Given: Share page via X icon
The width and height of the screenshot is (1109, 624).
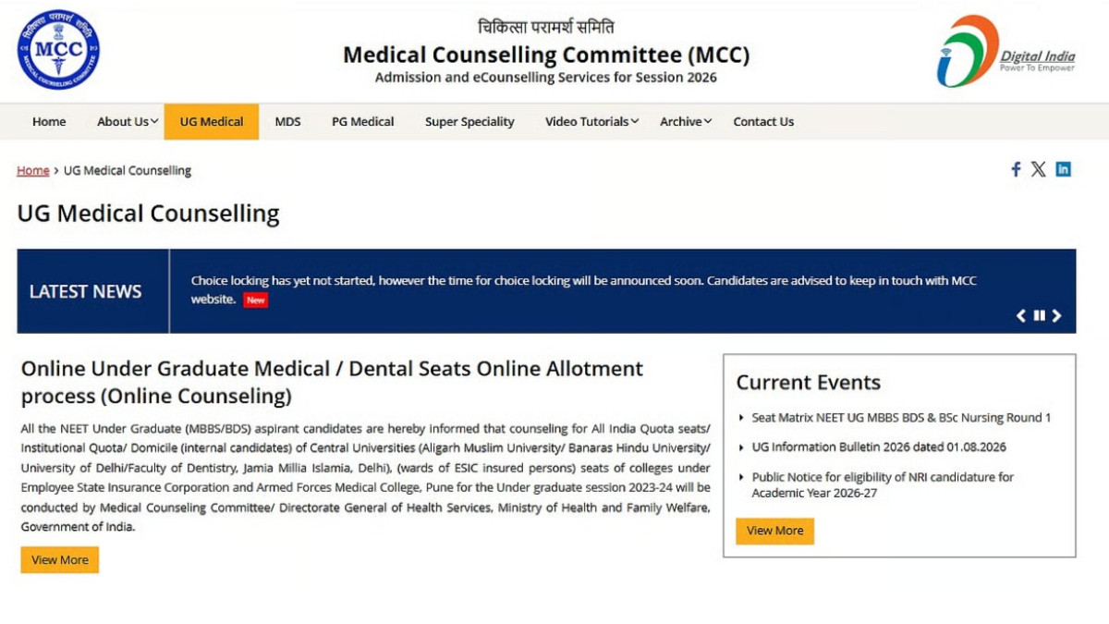Looking at the screenshot, I should 1039,169.
